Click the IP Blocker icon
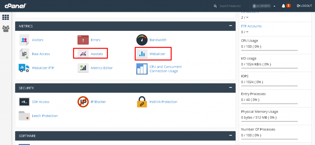 click(83, 102)
